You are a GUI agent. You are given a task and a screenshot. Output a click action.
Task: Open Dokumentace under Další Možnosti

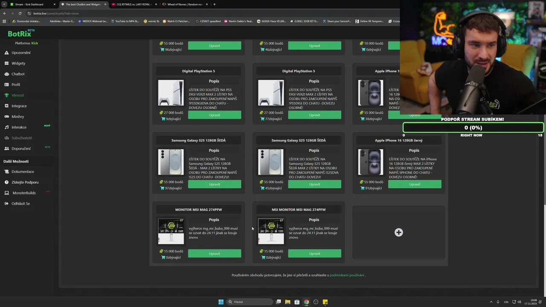click(x=23, y=172)
